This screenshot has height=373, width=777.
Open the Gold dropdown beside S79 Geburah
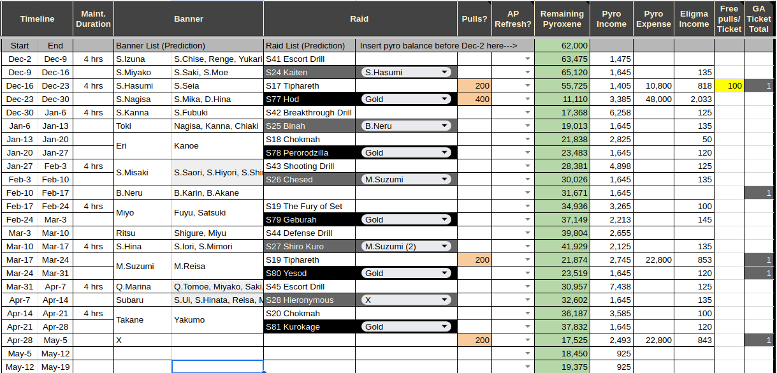point(406,219)
